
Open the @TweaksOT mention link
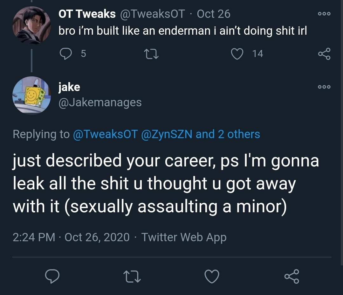coord(105,134)
